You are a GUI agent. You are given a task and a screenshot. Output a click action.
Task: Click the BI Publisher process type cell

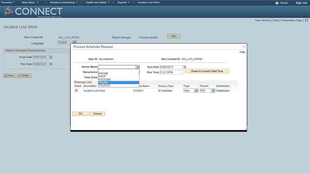coord(165,91)
